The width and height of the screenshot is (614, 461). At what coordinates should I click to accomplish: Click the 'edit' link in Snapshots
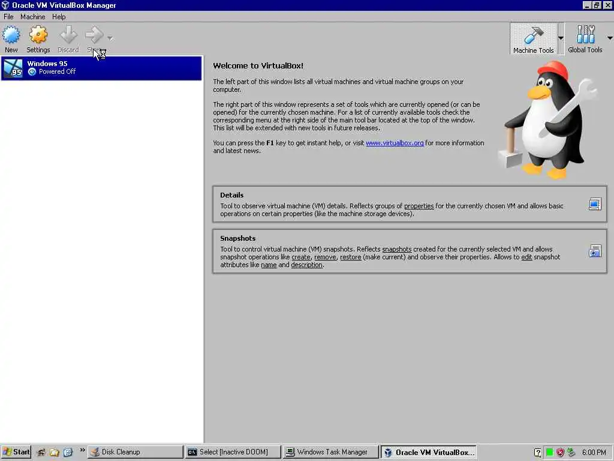point(526,257)
